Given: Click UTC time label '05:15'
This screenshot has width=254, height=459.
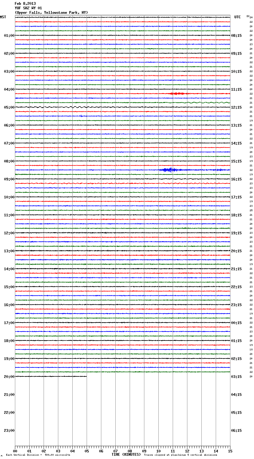Looking at the screenshot, I should 236,413.
